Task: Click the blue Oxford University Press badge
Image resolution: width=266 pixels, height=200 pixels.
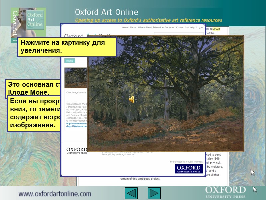Action: click(x=189, y=169)
